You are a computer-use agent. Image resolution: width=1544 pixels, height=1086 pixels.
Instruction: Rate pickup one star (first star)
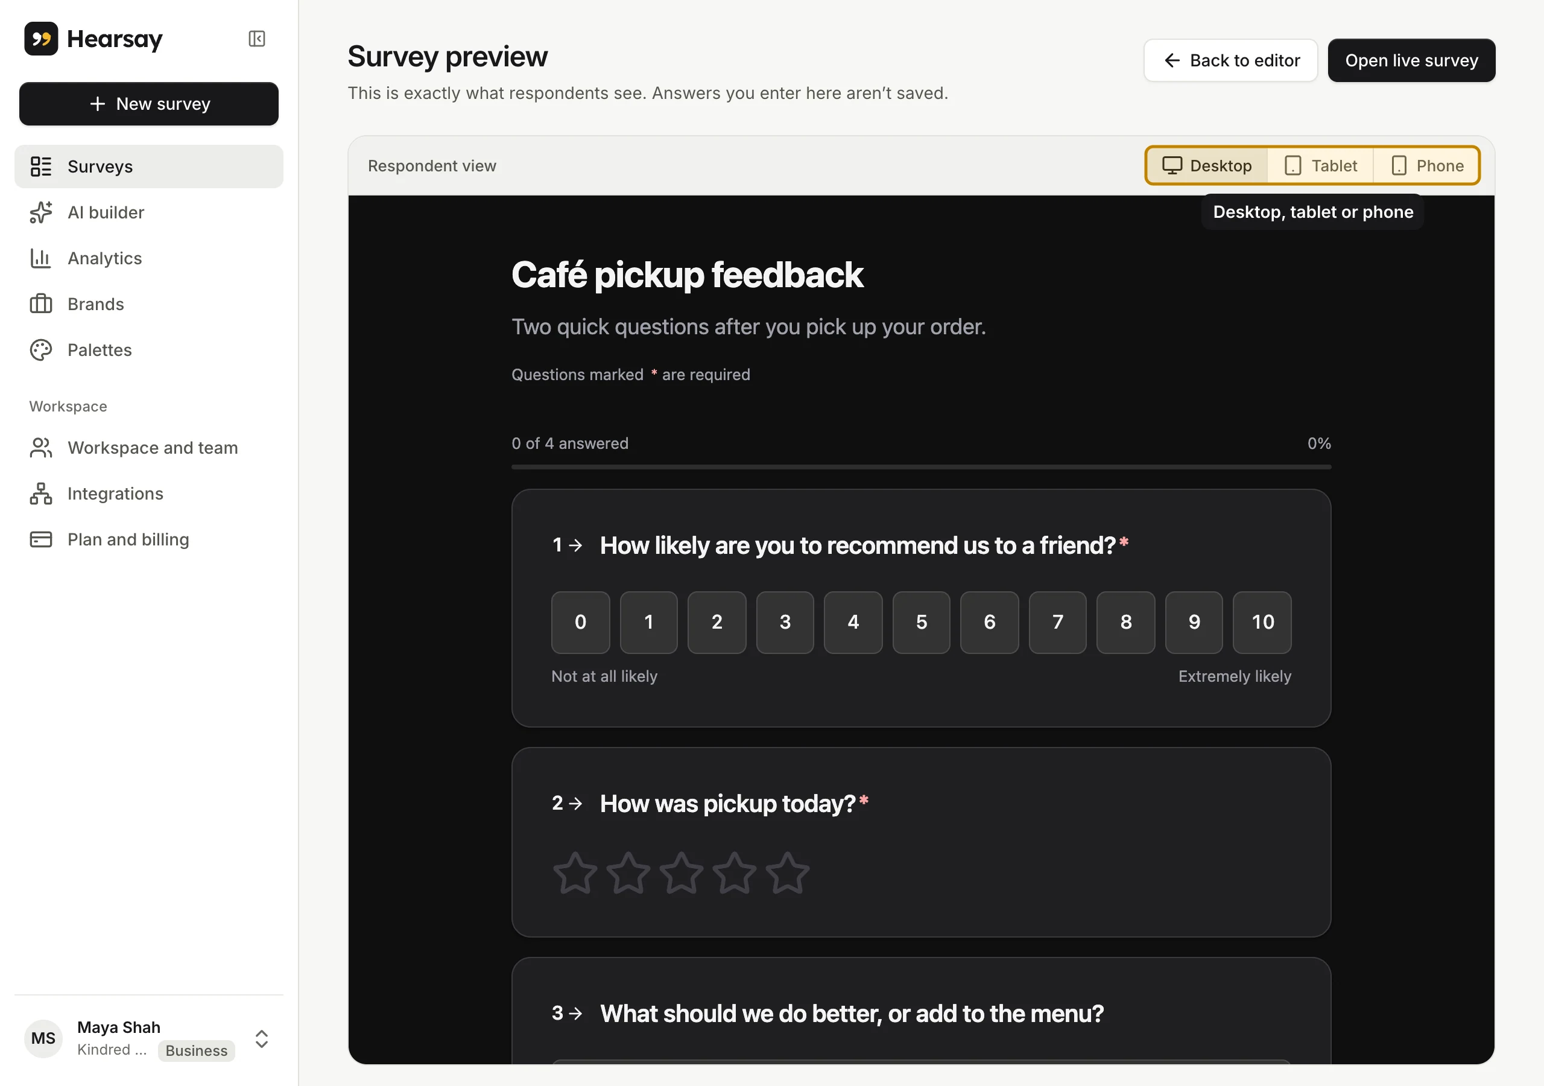[x=575, y=874]
